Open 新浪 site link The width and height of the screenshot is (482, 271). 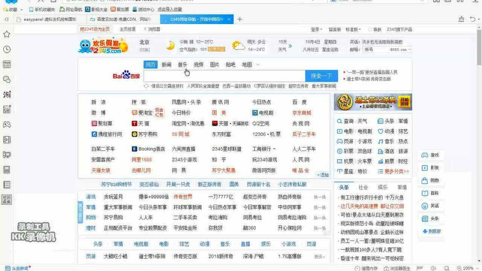pyautogui.click(x=99, y=102)
